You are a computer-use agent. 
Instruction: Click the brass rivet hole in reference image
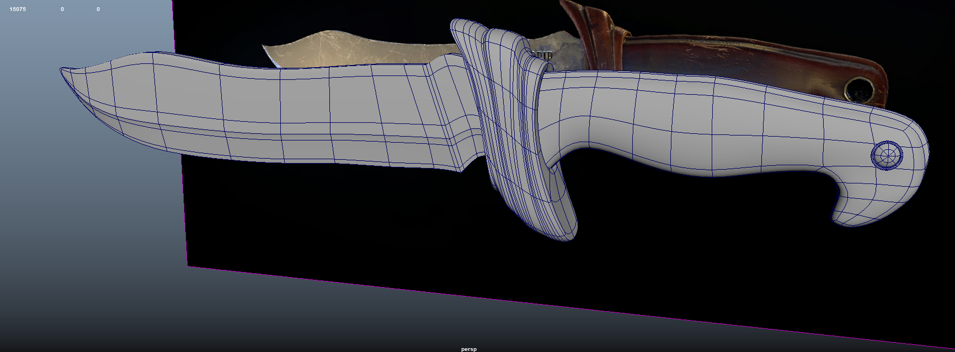[x=858, y=89]
